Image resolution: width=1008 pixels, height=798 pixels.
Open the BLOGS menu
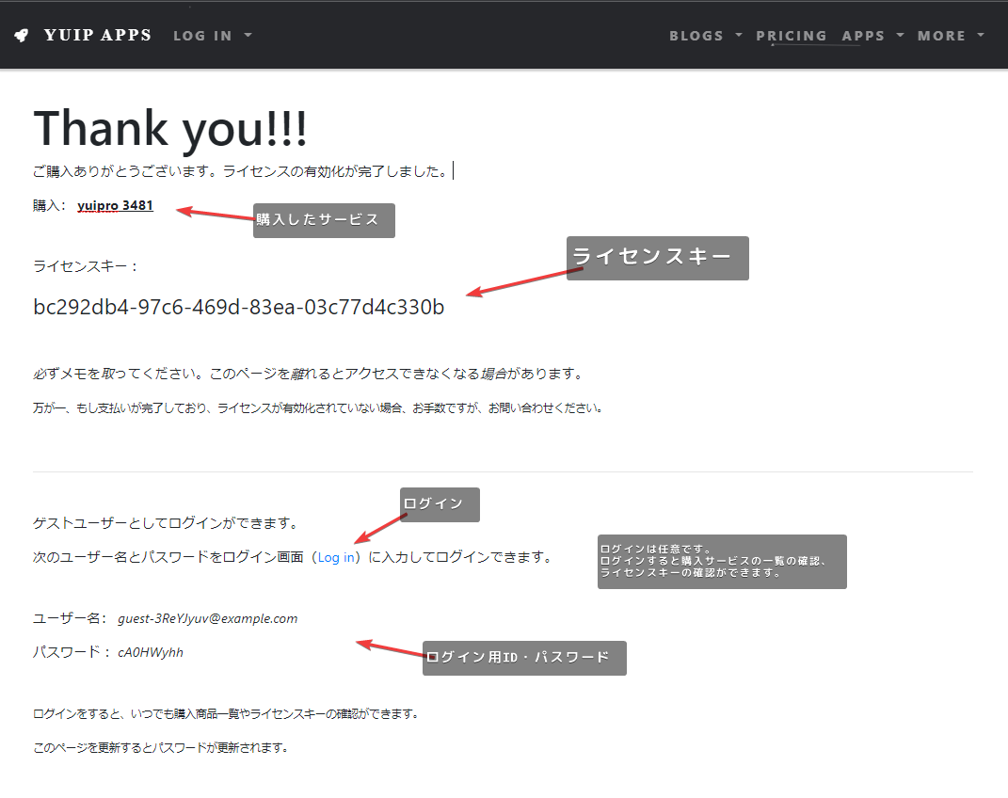tap(696, 36)
